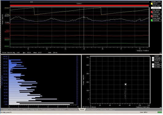Click the 375.64 crank position scale value

(x=7, y=8)
